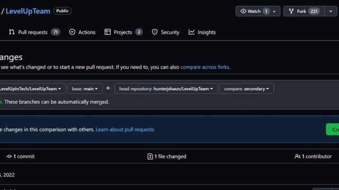Viewport: 339px width, 190px height.
Task: Fork this repository
Action: (304, 11)
